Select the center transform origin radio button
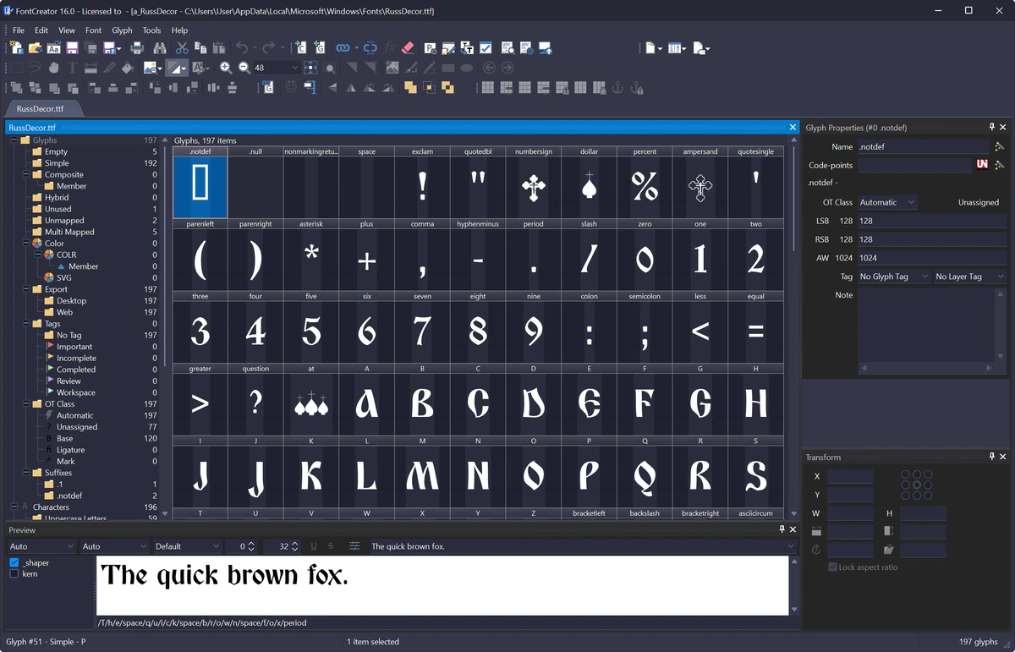 [x=918, y=485]
